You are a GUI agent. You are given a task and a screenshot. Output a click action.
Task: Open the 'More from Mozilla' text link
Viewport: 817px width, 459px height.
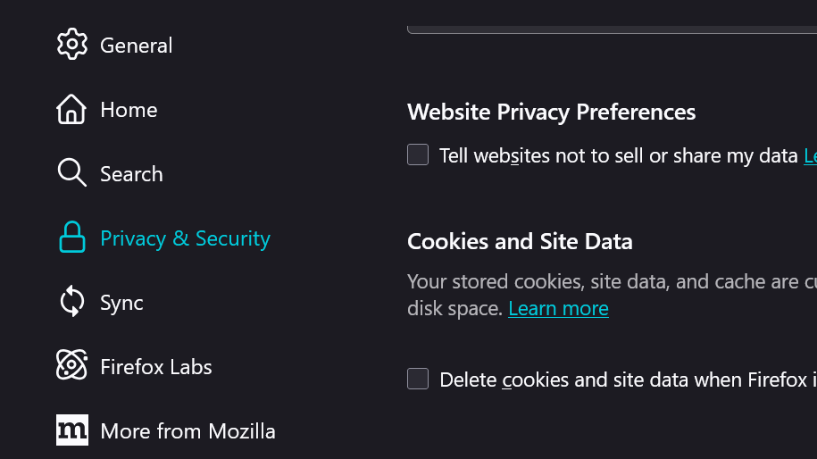[x=188, y=431]
